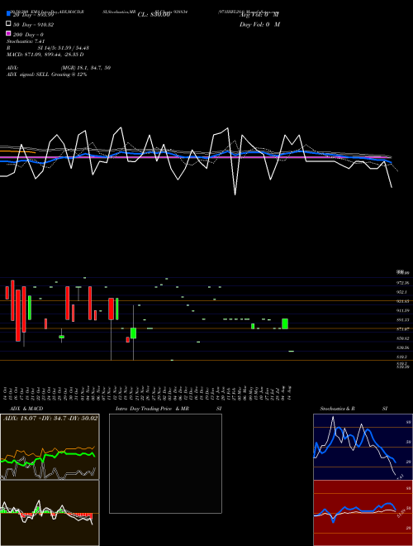Select the RSI 14/5 value line
The image size is (413, 546).
tap(48, 48)
